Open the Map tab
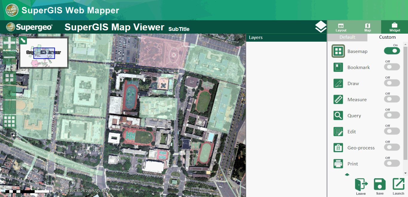 point(368,27)
